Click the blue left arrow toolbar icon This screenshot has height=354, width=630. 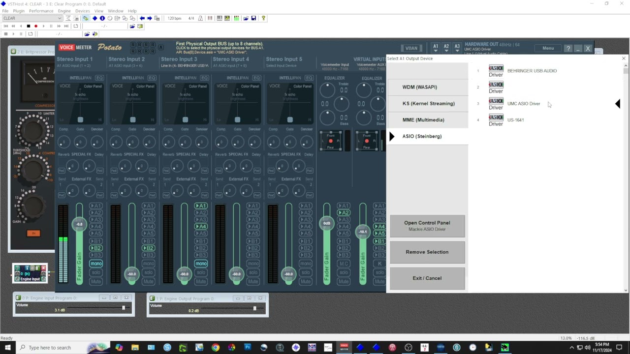[142, 18]
